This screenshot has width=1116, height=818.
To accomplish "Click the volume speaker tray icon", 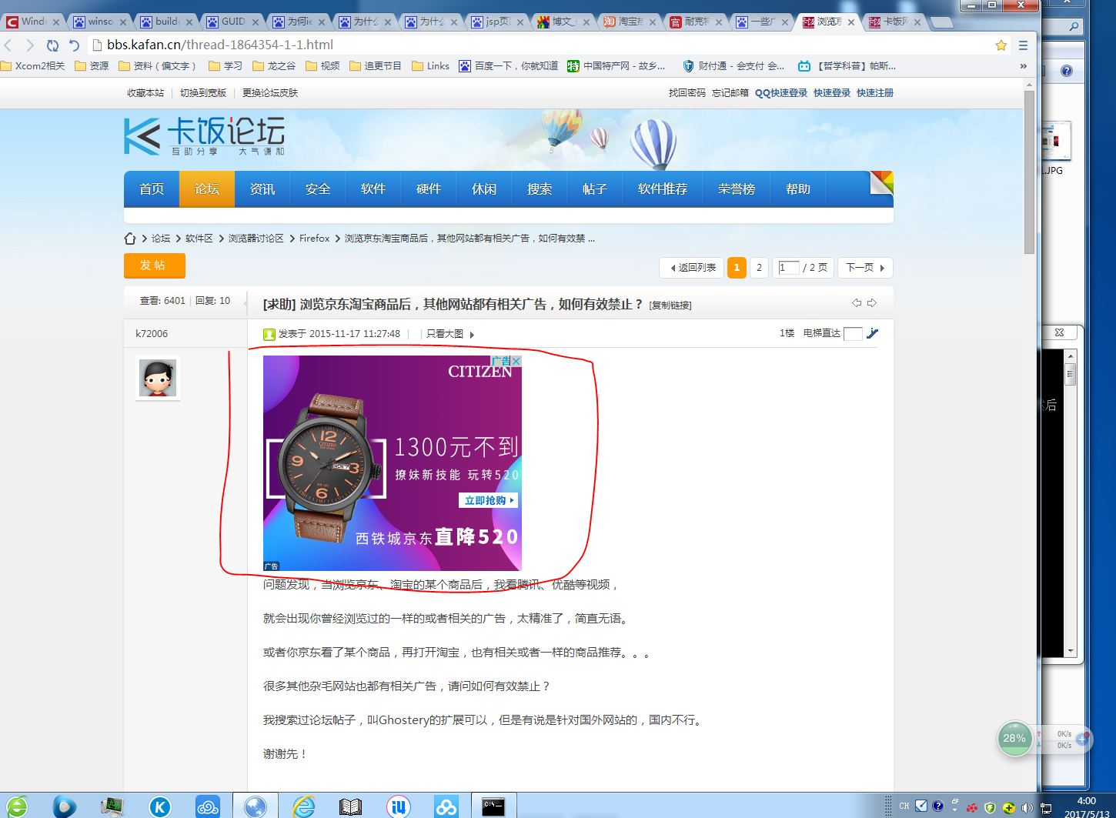I will 1027,807.
